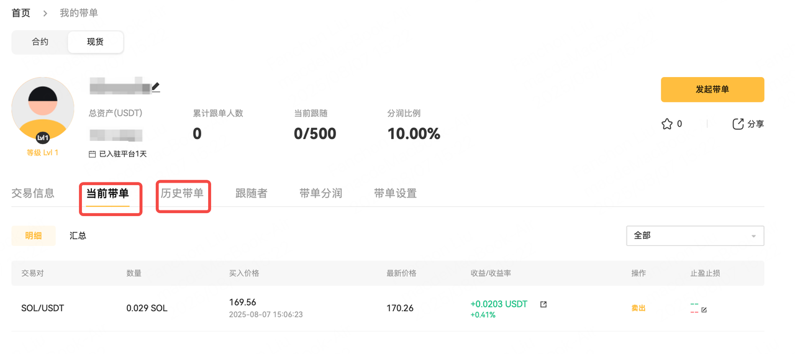Click the +0.0203 USDT profit value
The image size is (795, 354).
tap(499, 304)
